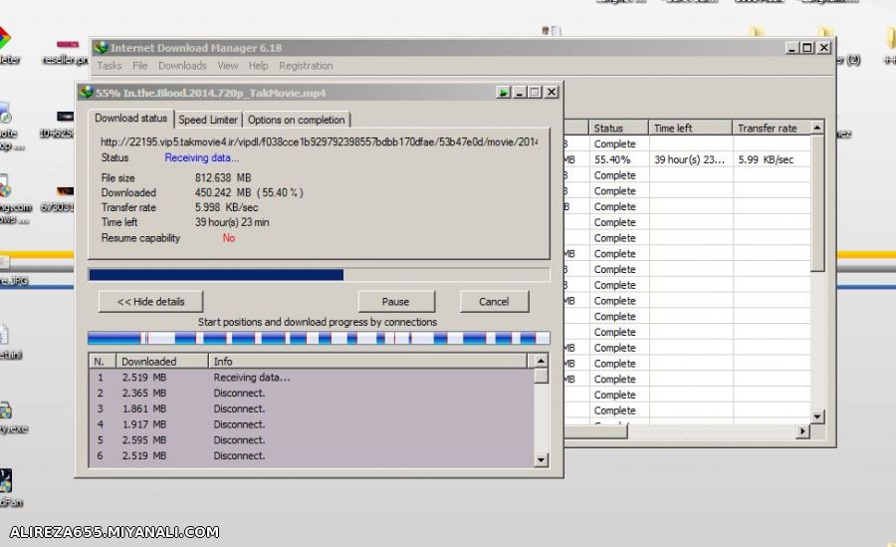
Task: Switch to the Speed Limiter tab
Action: (208, 120)
